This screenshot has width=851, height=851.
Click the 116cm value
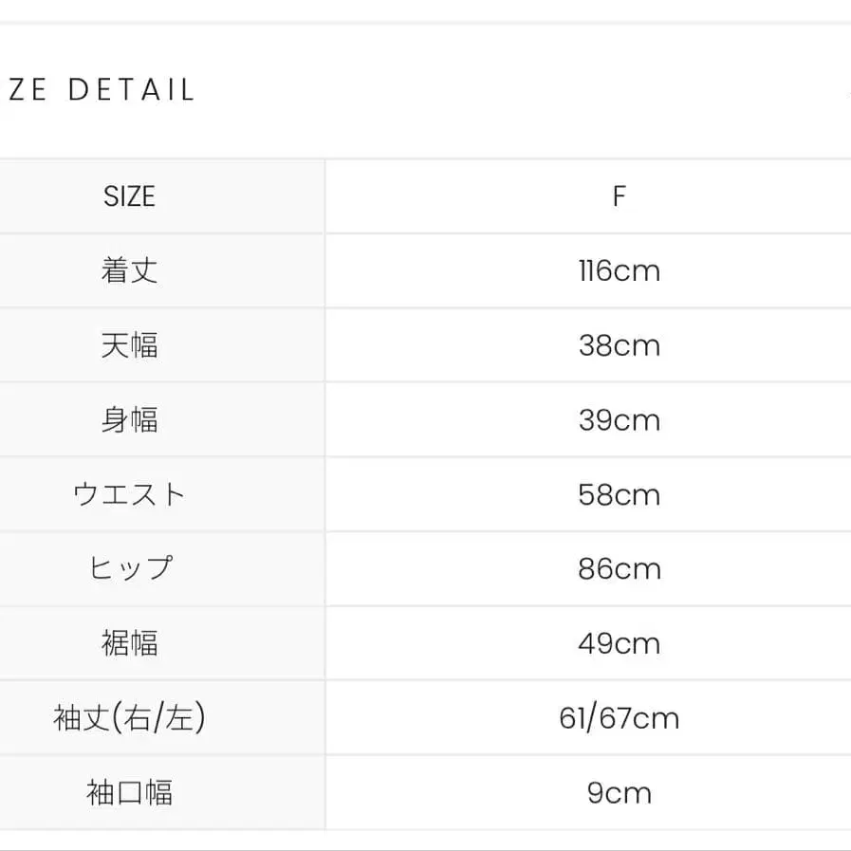pyautogui.click(x=620, y=270)
